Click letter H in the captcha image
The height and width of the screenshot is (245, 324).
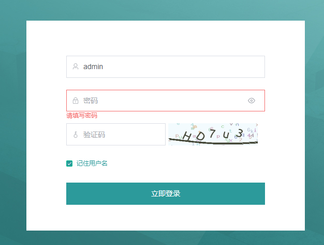click(187, 137)
